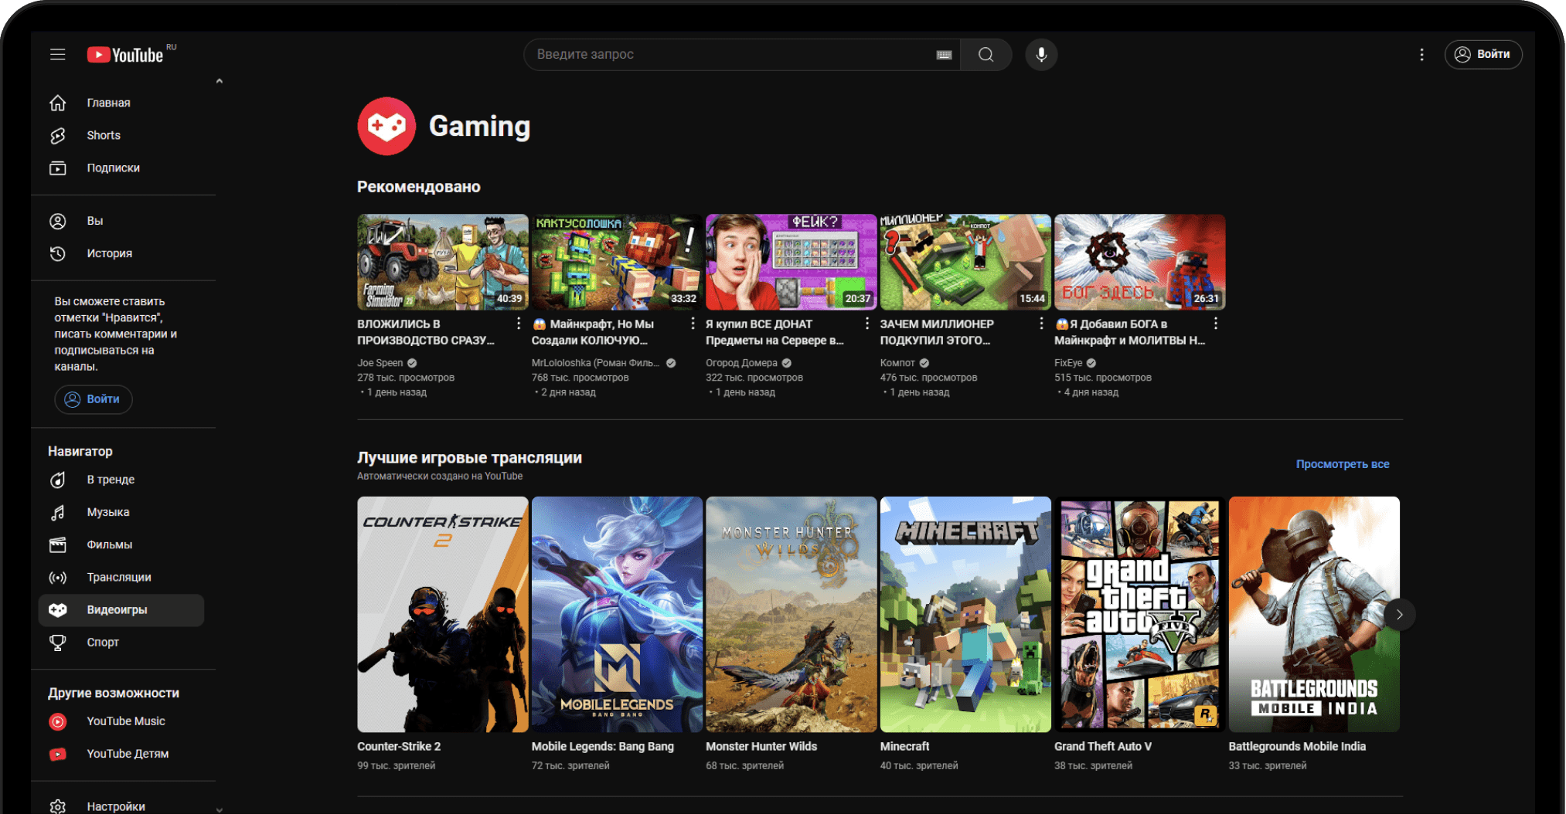Click video title ВЛОЖИЛИСЬ В ПРОИЗВОДСТВО СРАЗУ
This screenshot has height=814, width=1566.
[427, 332]
